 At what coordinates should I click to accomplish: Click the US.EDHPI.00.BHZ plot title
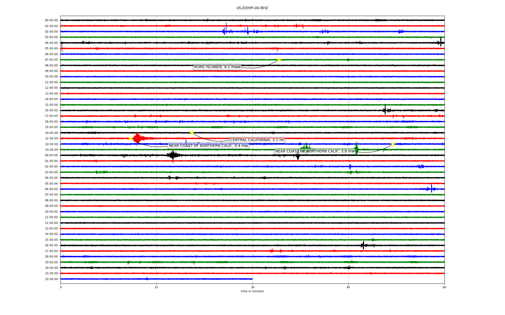(x=252, y=8)
